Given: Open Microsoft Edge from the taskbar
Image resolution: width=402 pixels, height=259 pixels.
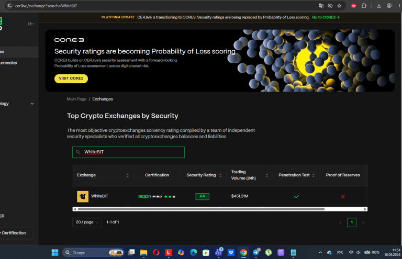Looking at the screenshot, I should (194, 253).
